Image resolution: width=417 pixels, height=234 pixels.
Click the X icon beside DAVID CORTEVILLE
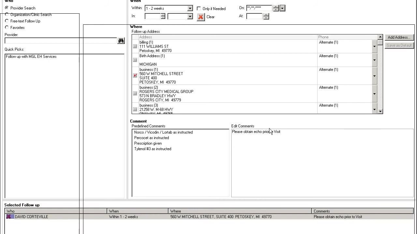point(9,217)
